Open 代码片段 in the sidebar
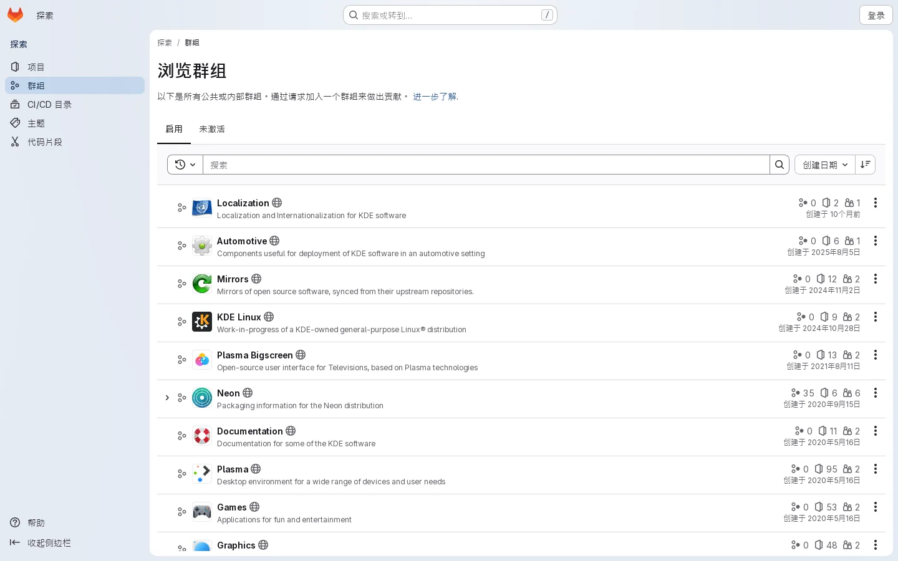Image resolution: width=898 pixels, height=561 pixels. click(75, 142)
